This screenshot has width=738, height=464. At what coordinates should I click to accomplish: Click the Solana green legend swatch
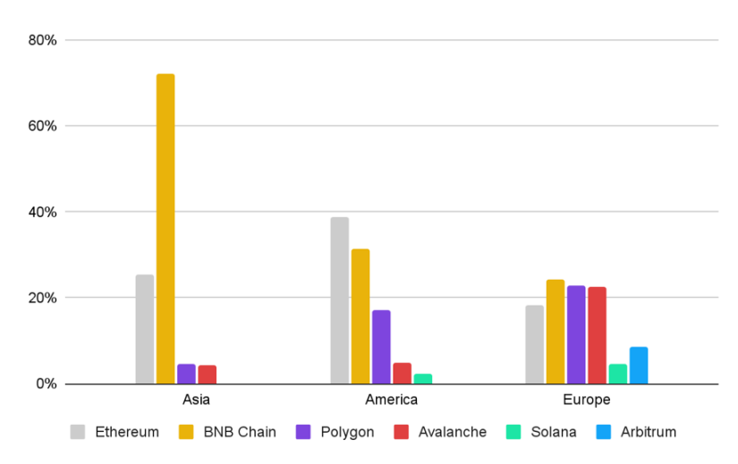[513, 432]
